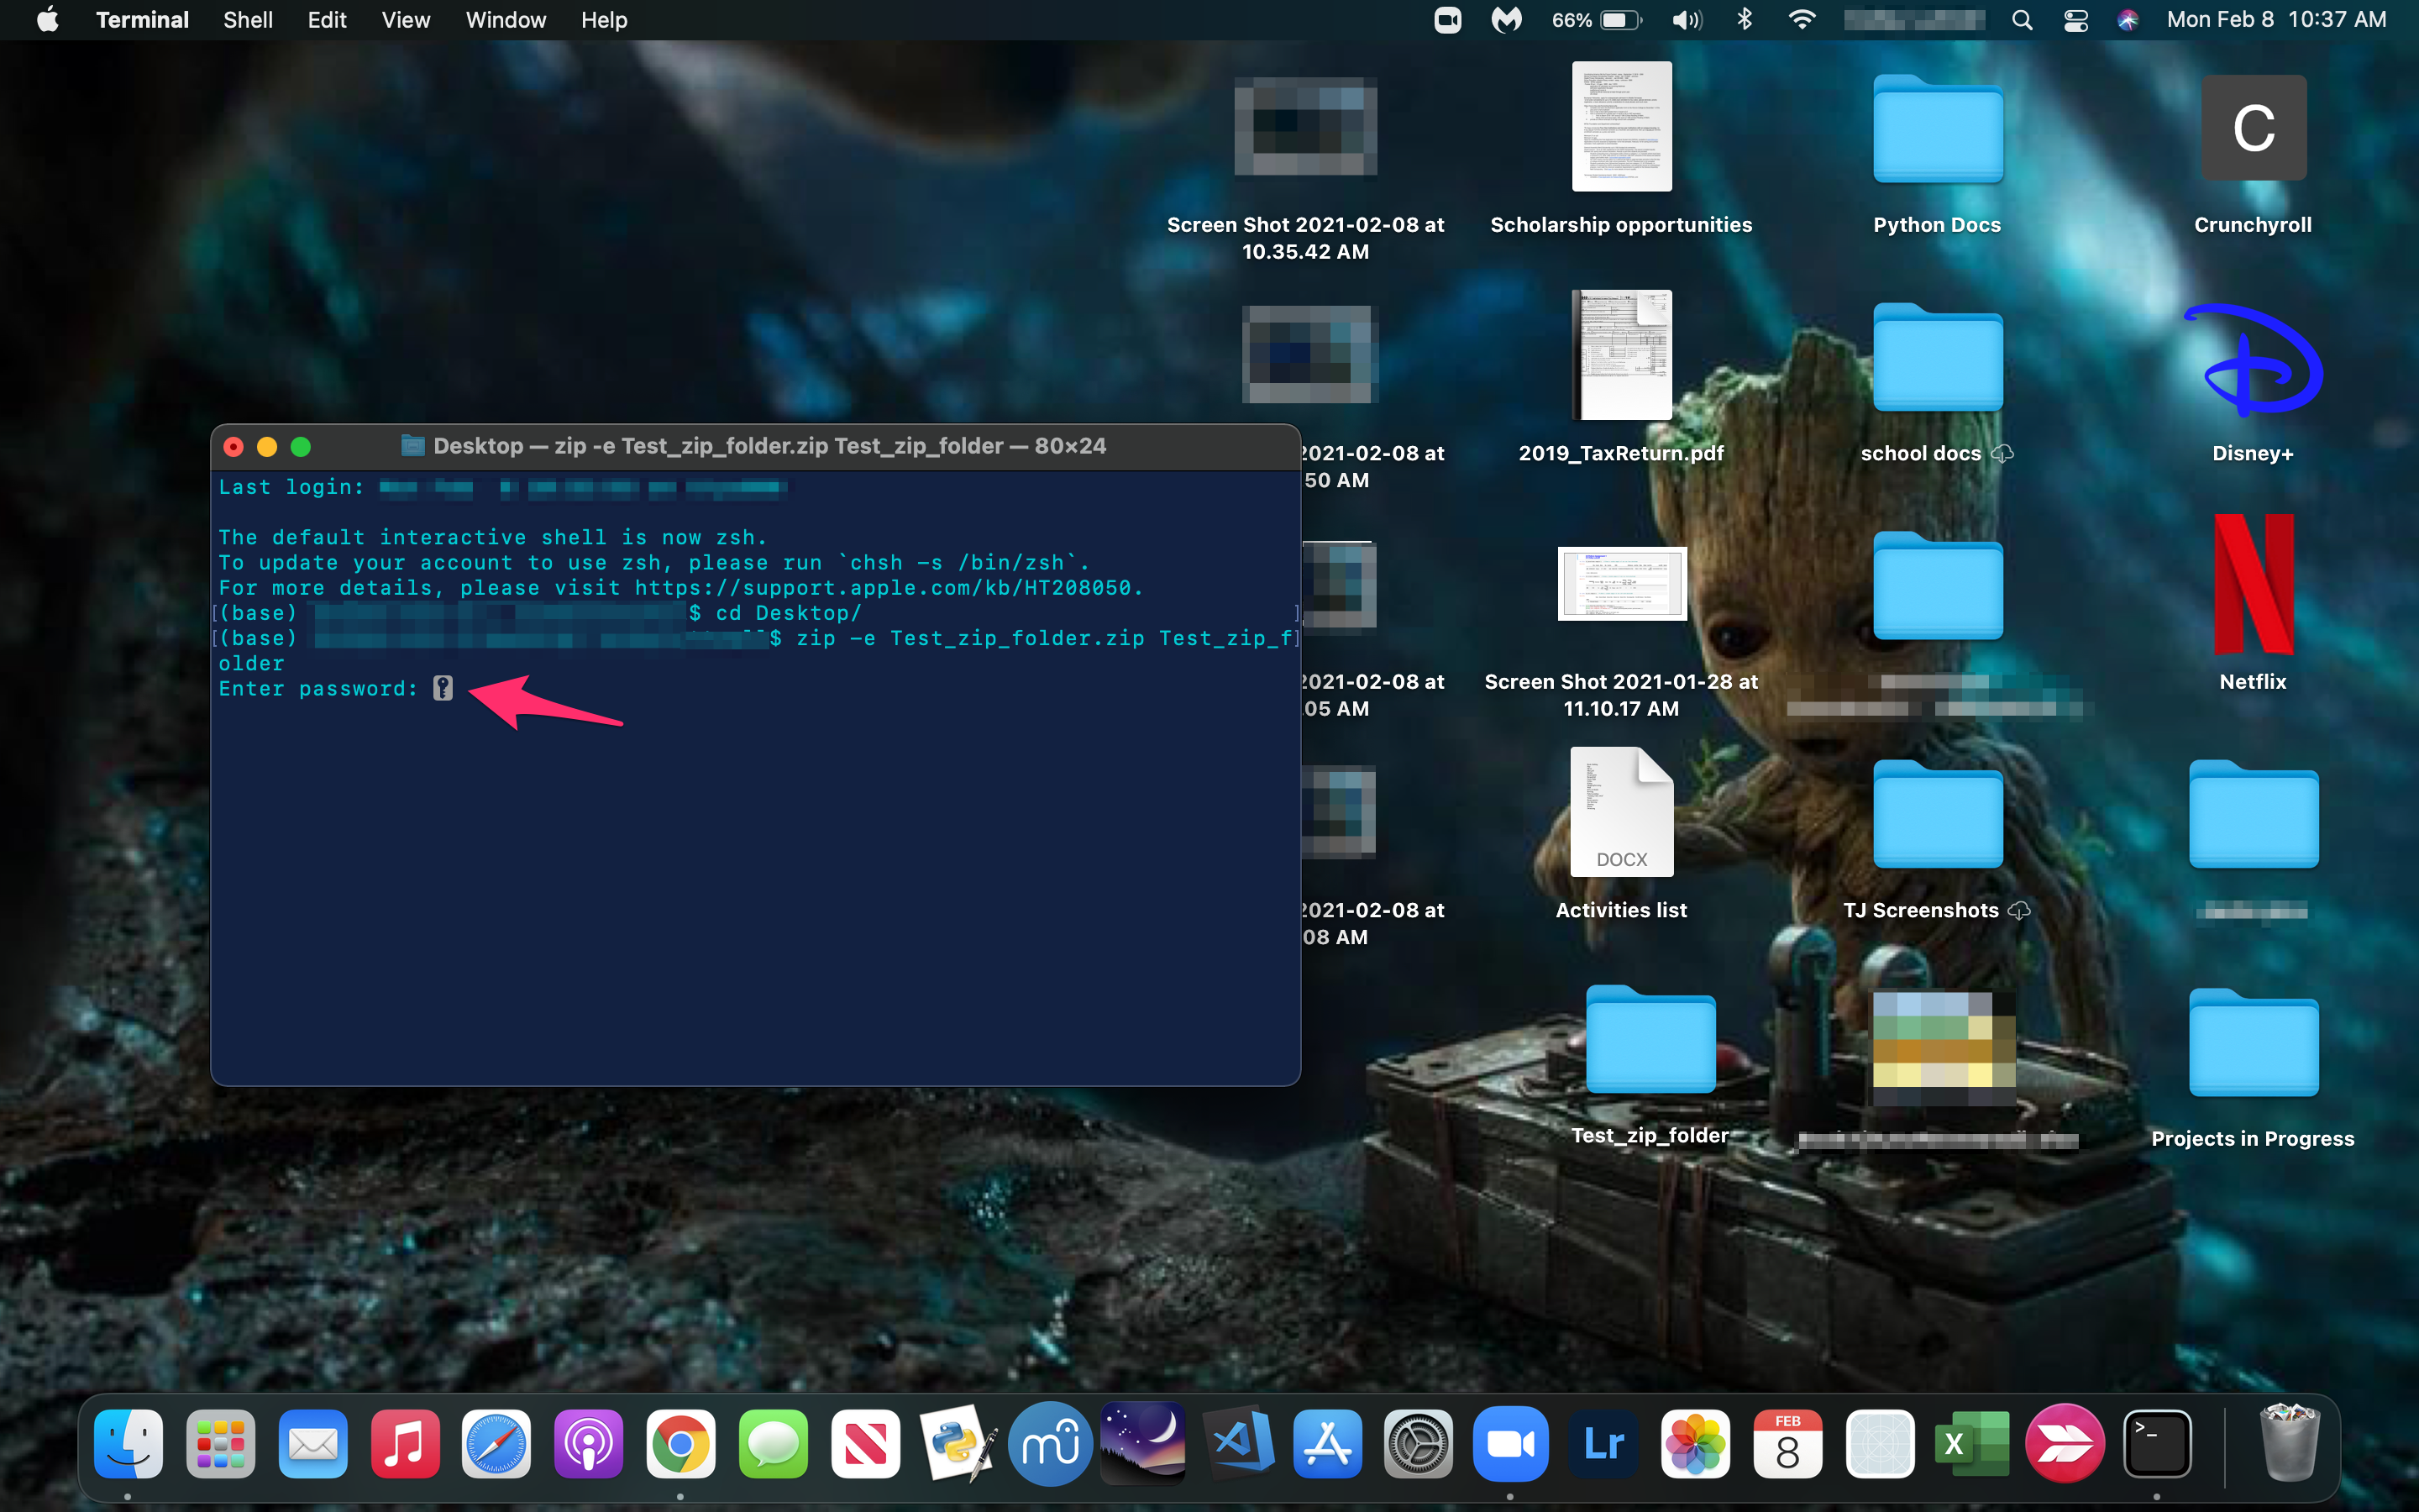Click the WiFi status icon in menu bar
This screenshot has height=1512, width=2419.
[x=1799, y=21]
